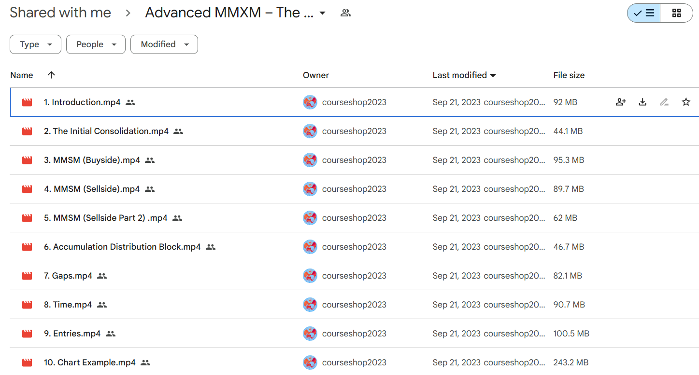Open the Last modified sort options dropdown
Image resolution: width=699 pixels, height=375 pixels.
(x=493, y=76)
